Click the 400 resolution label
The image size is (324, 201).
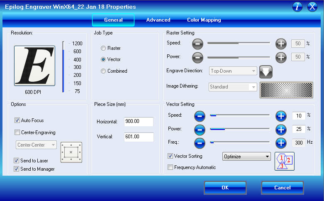[77, 59]
